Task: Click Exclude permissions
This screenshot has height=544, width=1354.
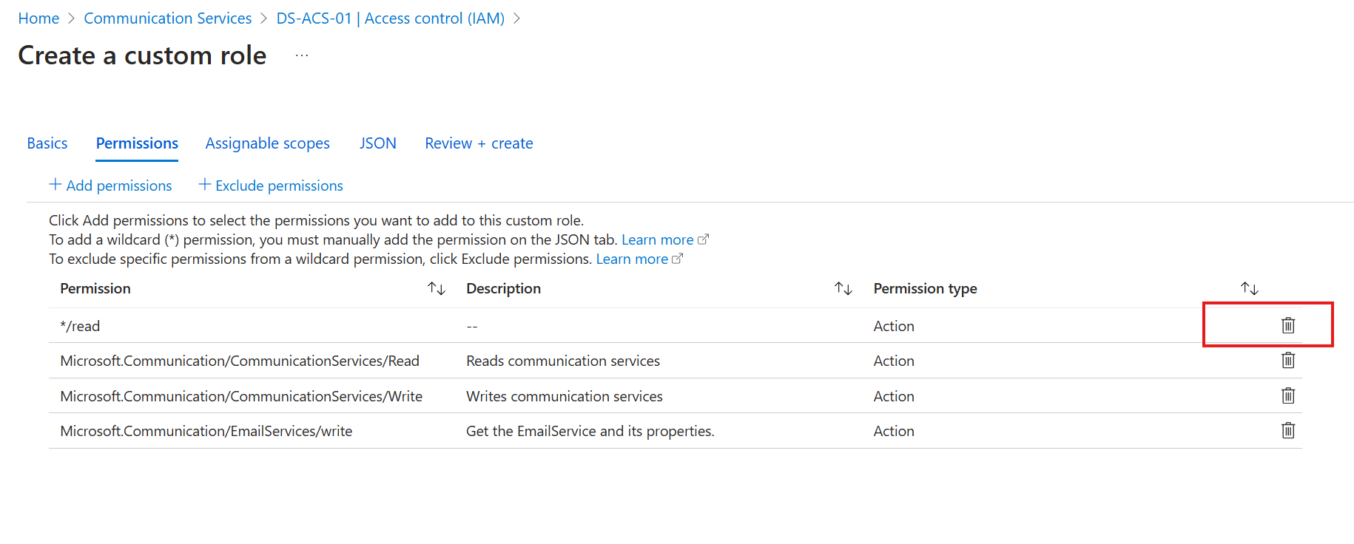Action: click(271, 186)
